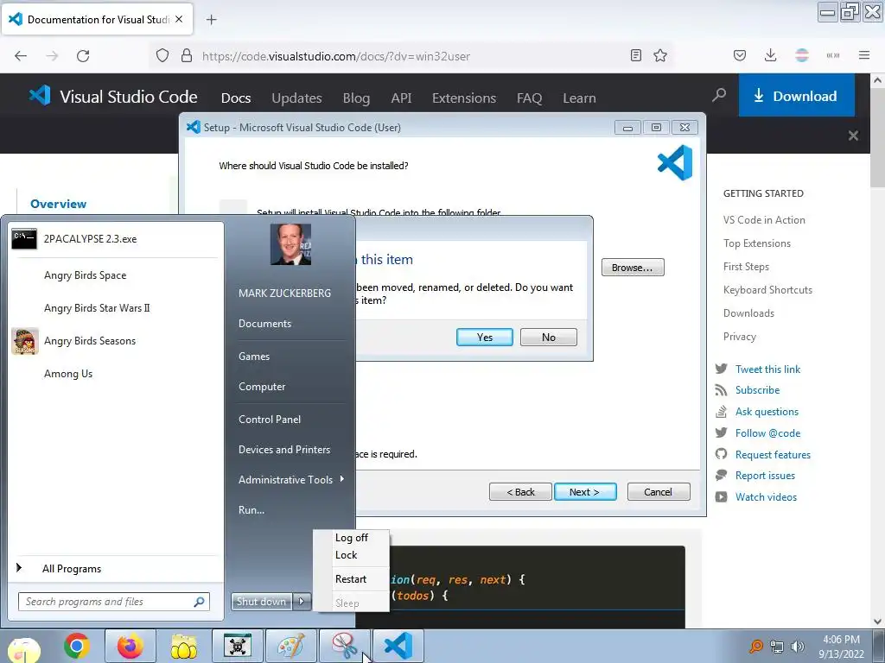Click the volume speaker tray icon
Viewport: 885px width, 663px height.
[x=798, y=647]
